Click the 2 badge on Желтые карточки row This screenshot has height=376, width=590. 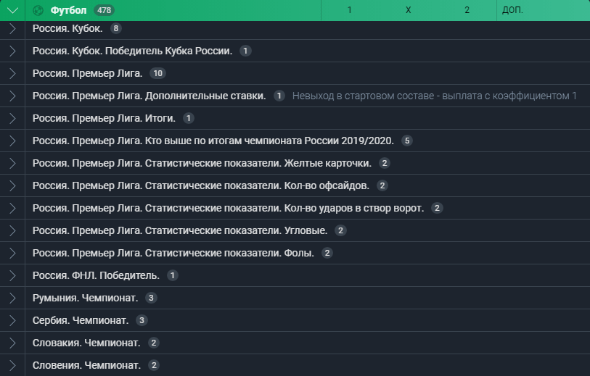coord(384,163)
